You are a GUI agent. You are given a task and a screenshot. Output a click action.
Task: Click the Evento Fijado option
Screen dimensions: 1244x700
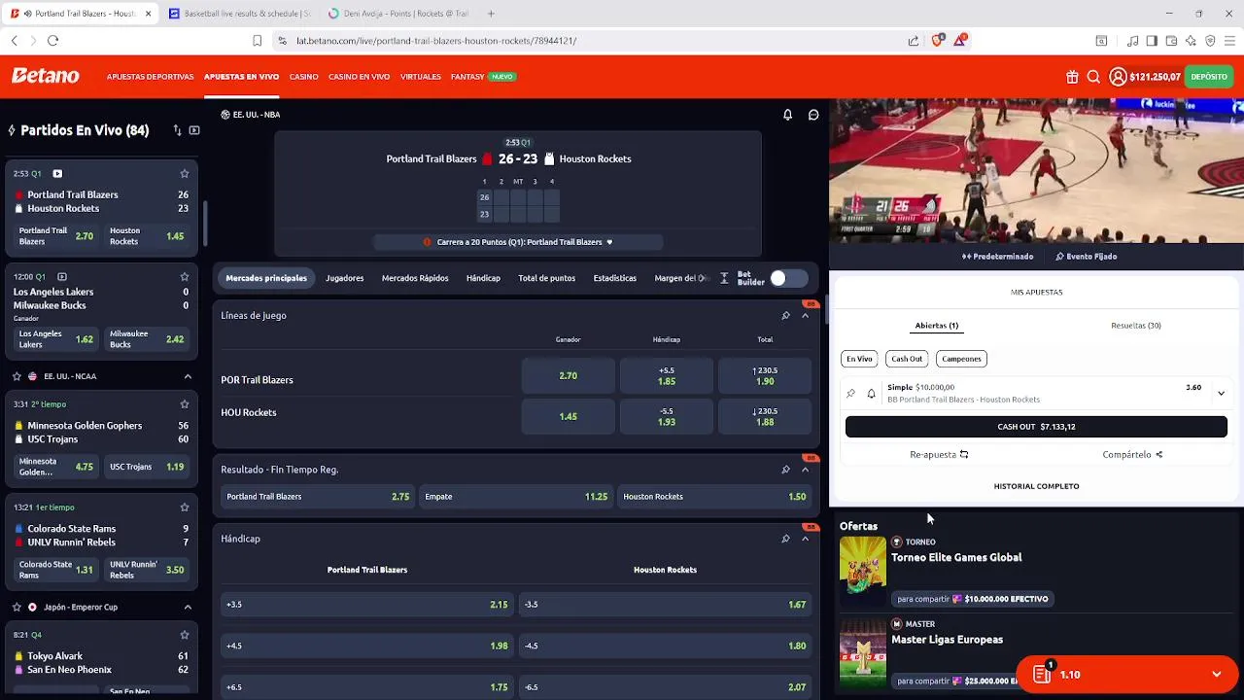pos(1086,257)
